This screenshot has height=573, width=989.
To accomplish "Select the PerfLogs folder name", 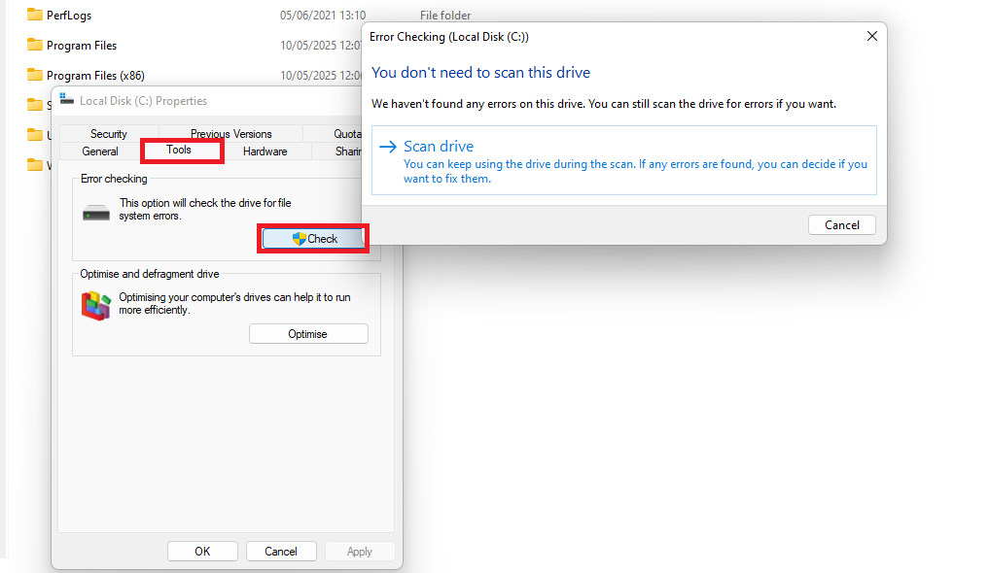I will (69, 16).
